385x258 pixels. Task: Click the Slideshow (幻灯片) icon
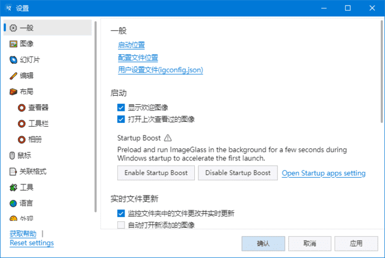coord(13,60)
